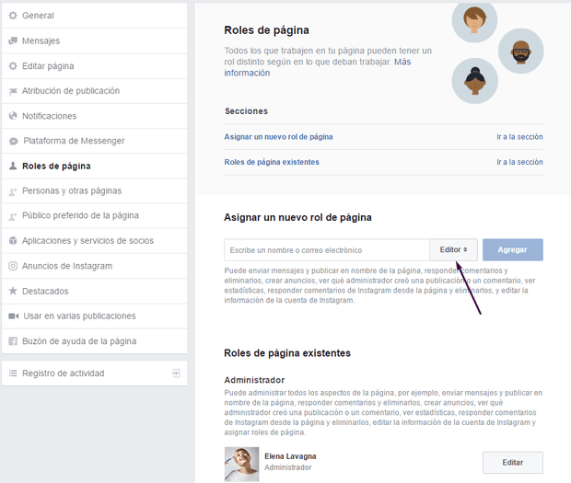Click the video camera icon beside Usar en varias publicaciones

14,316
